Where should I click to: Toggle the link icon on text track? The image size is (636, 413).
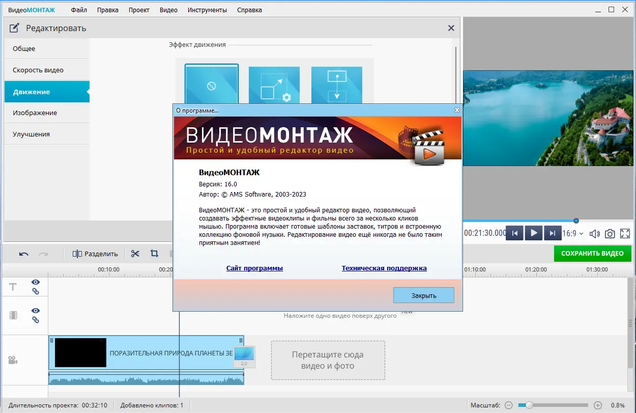pos(36,291)
